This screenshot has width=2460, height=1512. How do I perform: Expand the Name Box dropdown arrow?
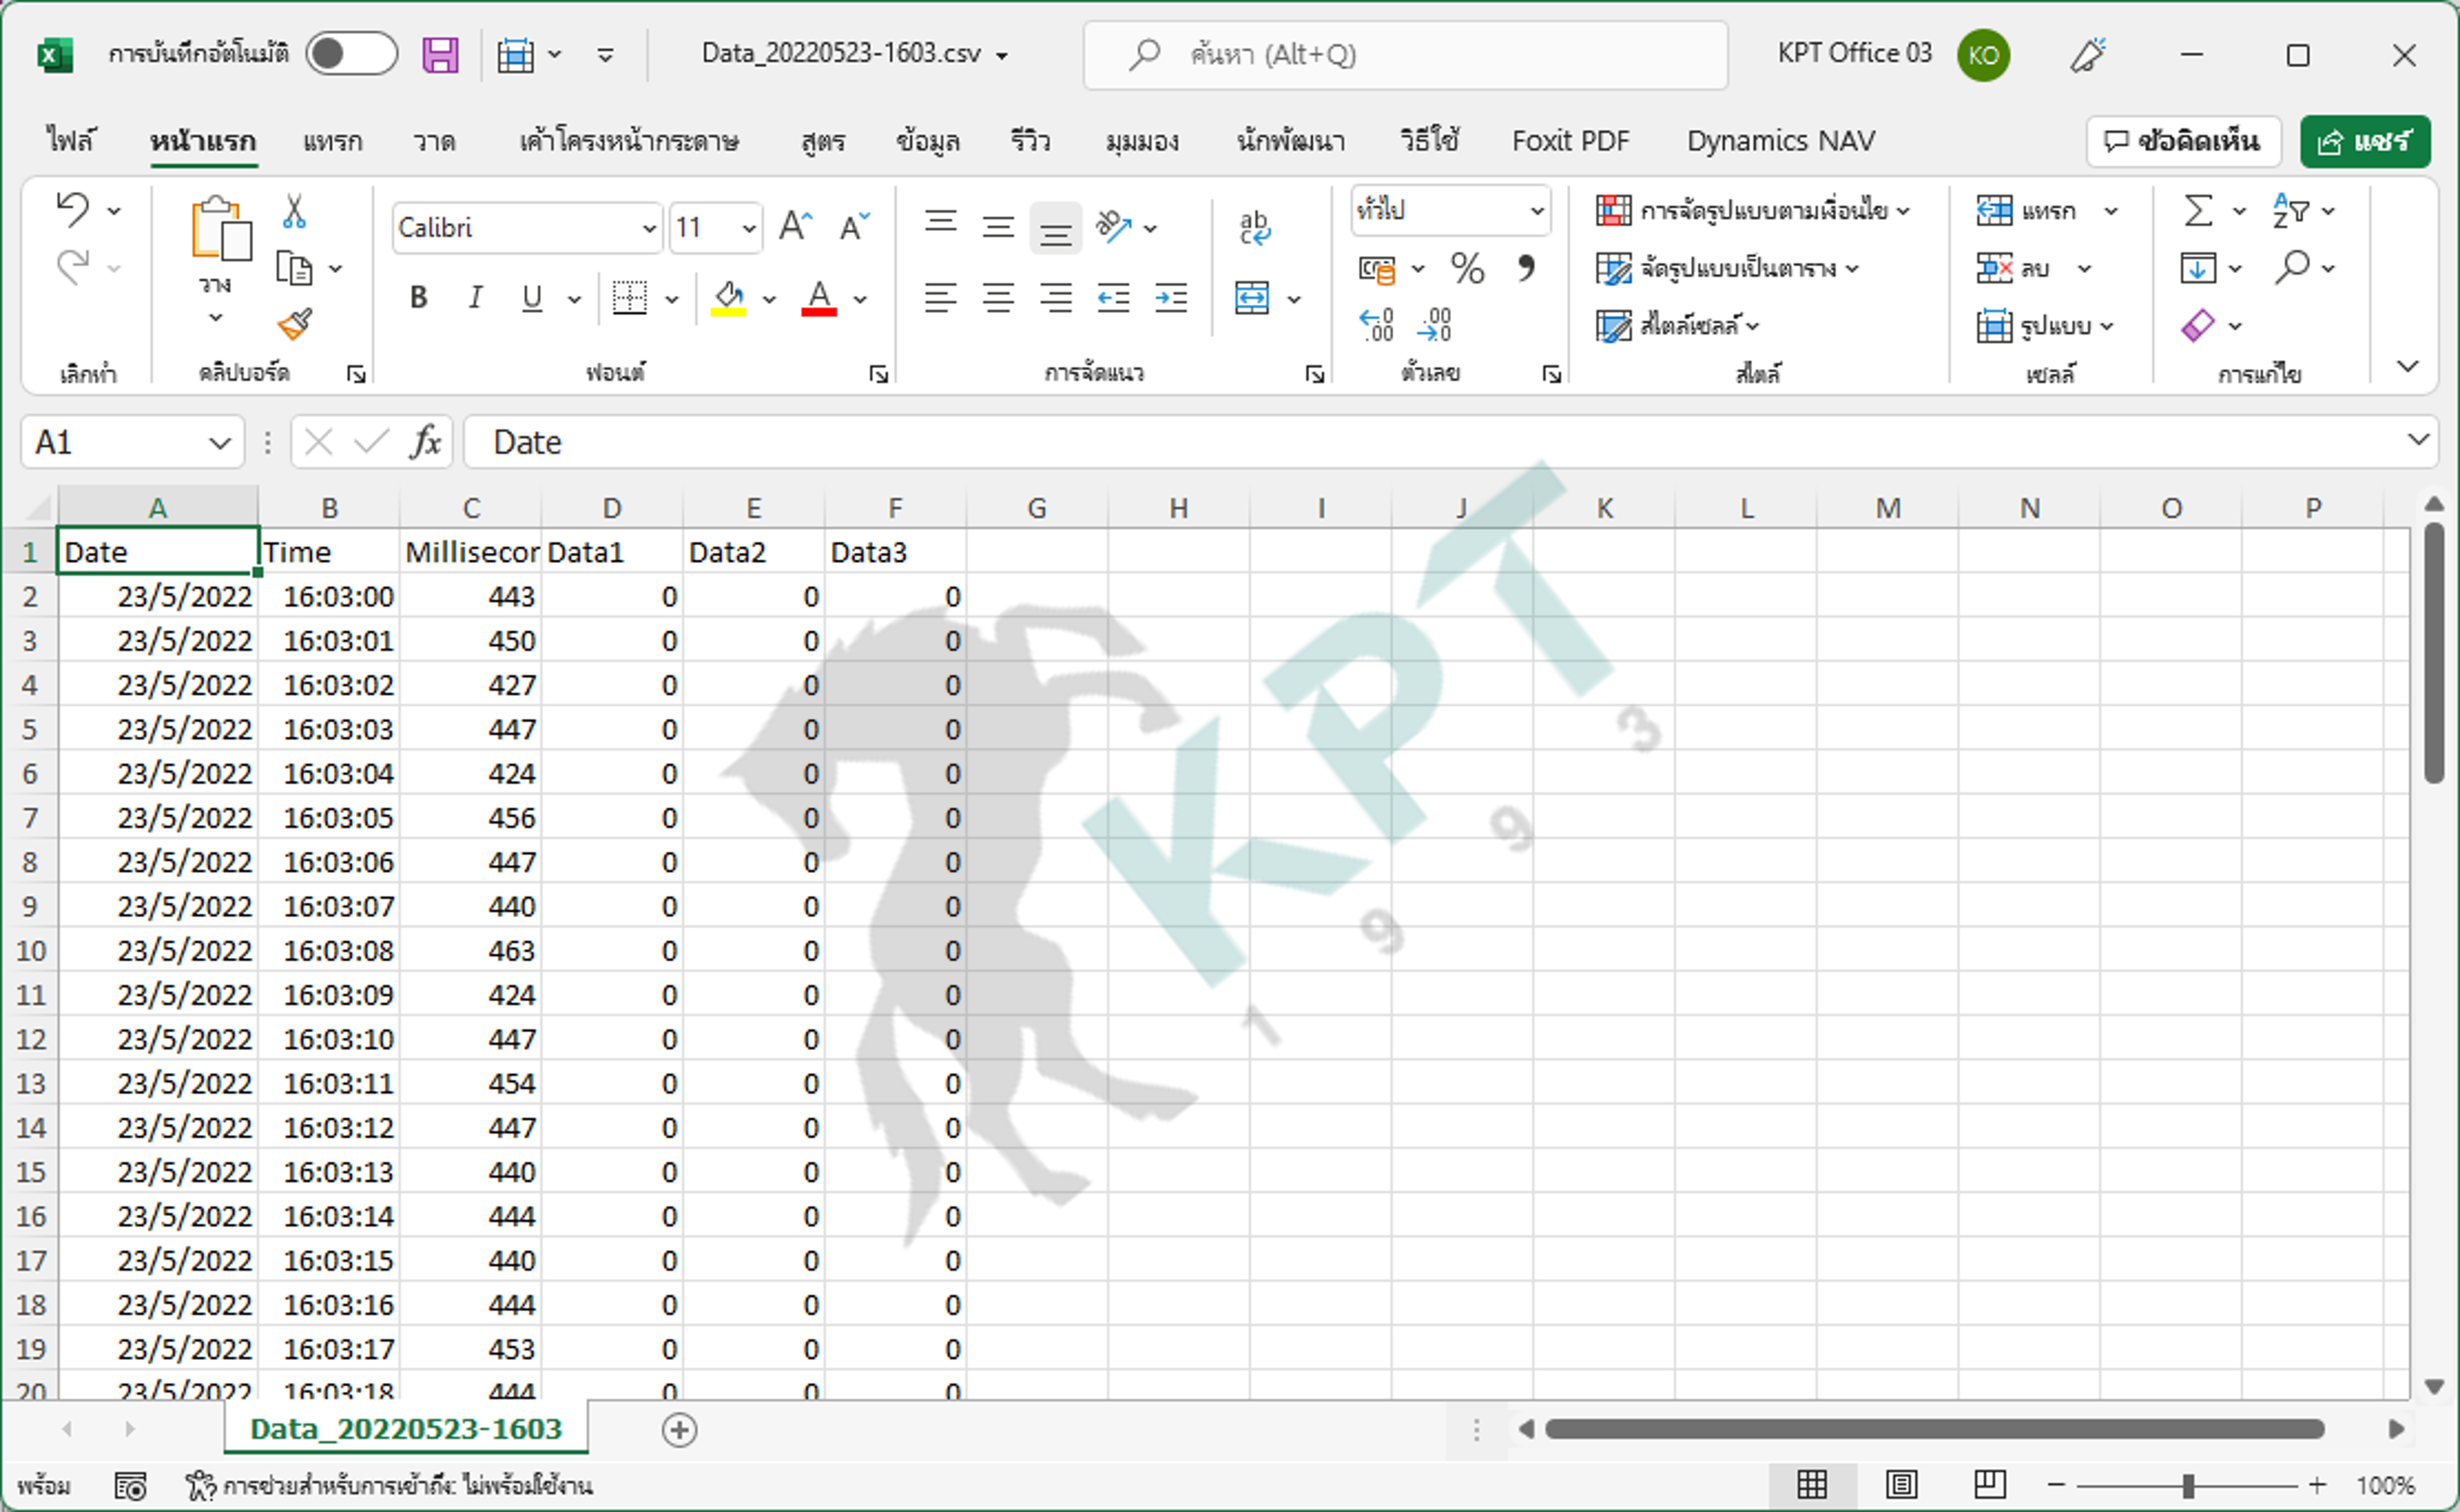click(219, 442)
